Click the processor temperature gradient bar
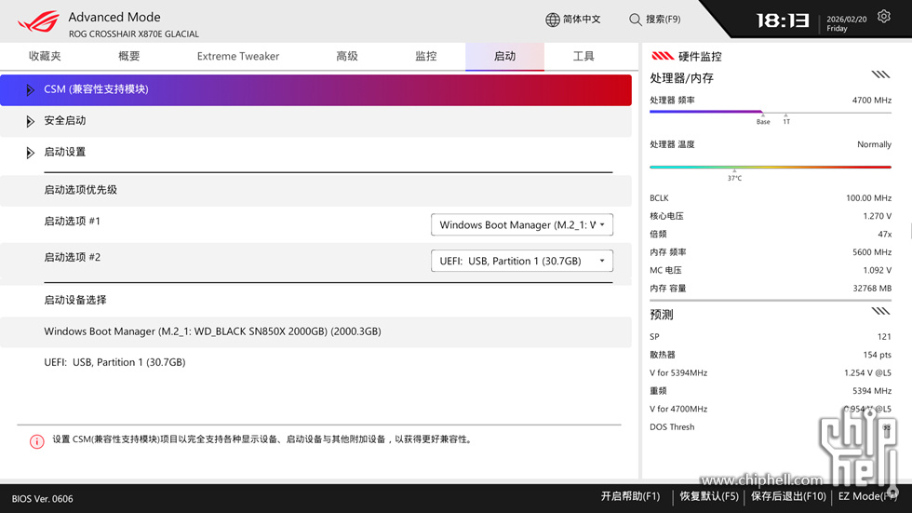912x513 pixels. (770, 168)
